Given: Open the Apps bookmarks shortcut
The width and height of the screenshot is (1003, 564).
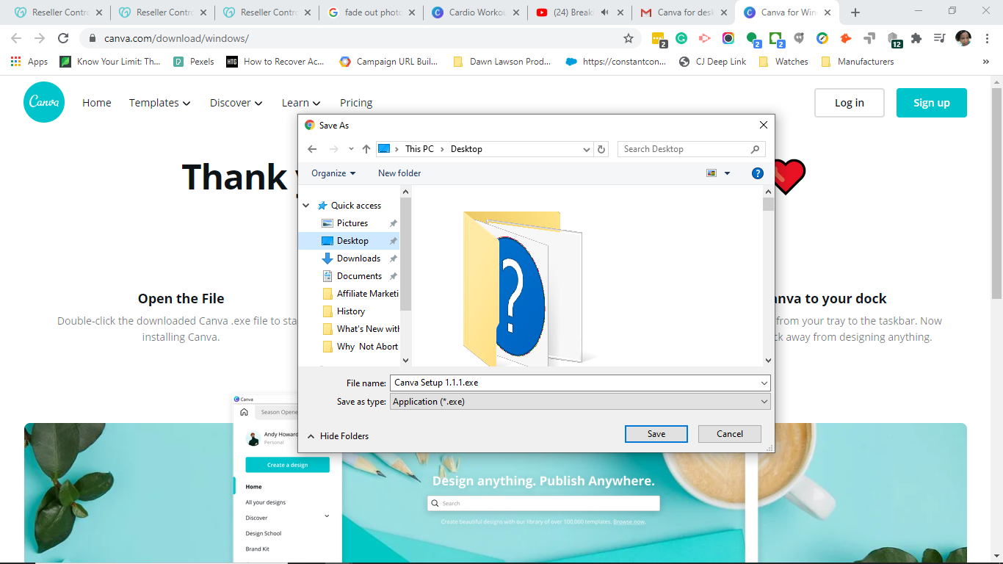Looking at the screenshot, I should [29, 62].
